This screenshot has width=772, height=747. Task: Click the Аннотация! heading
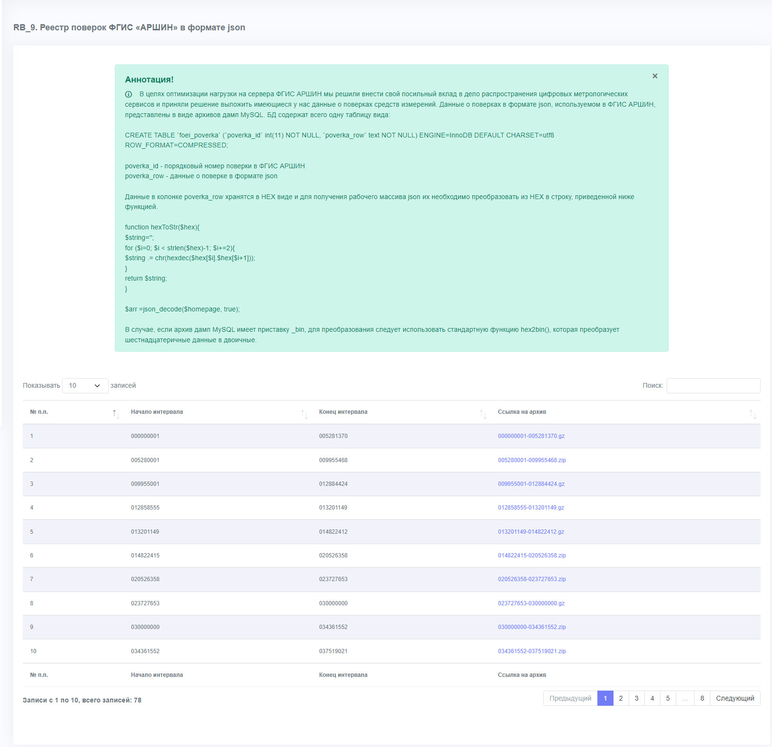click(149, 80)
